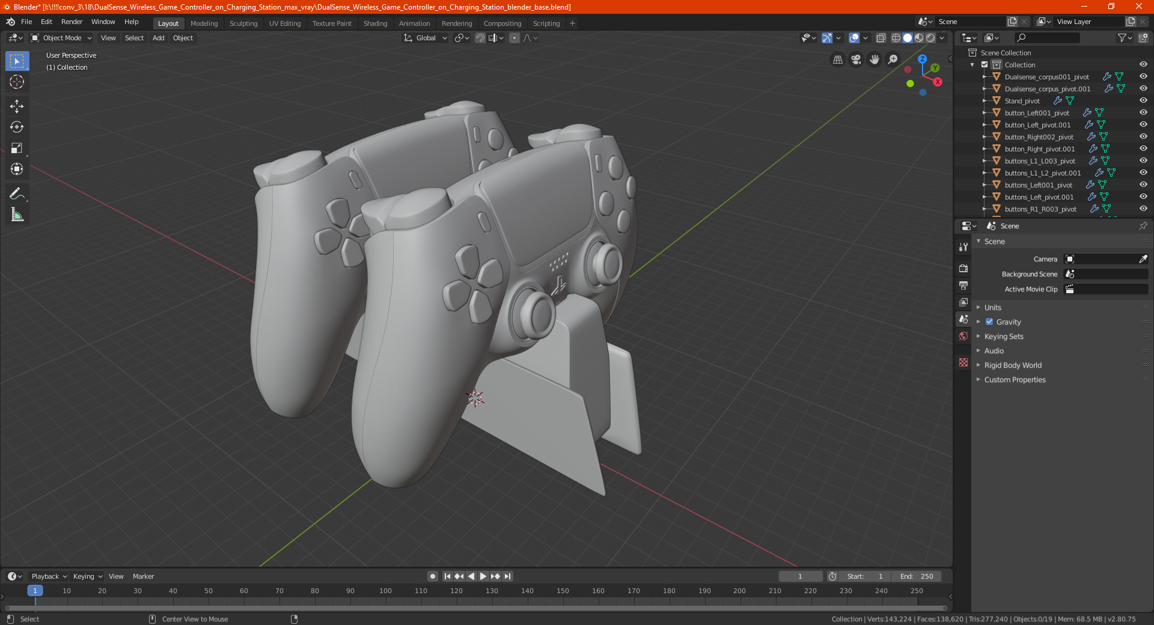Open the Object Mode dropdown

61,38
